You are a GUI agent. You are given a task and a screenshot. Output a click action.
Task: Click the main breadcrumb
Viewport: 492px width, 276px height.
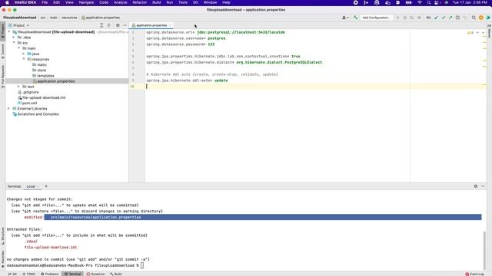(54, 18)
